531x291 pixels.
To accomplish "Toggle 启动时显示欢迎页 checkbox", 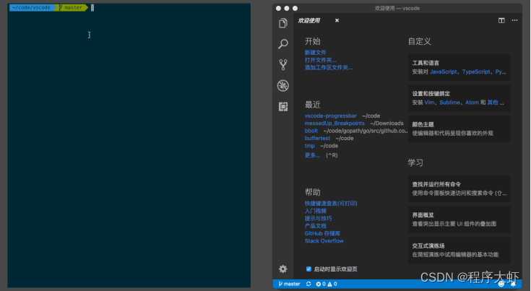I will (308, 269).
